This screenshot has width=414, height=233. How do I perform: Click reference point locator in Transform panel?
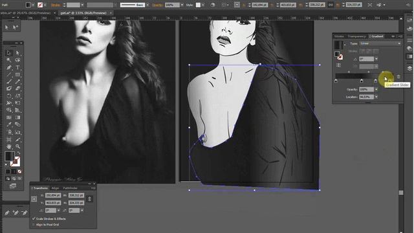coord(34,199)
